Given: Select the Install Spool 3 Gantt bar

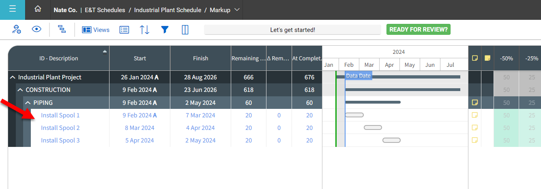Looking at the screenshot, I should click(x=391, y=140).
